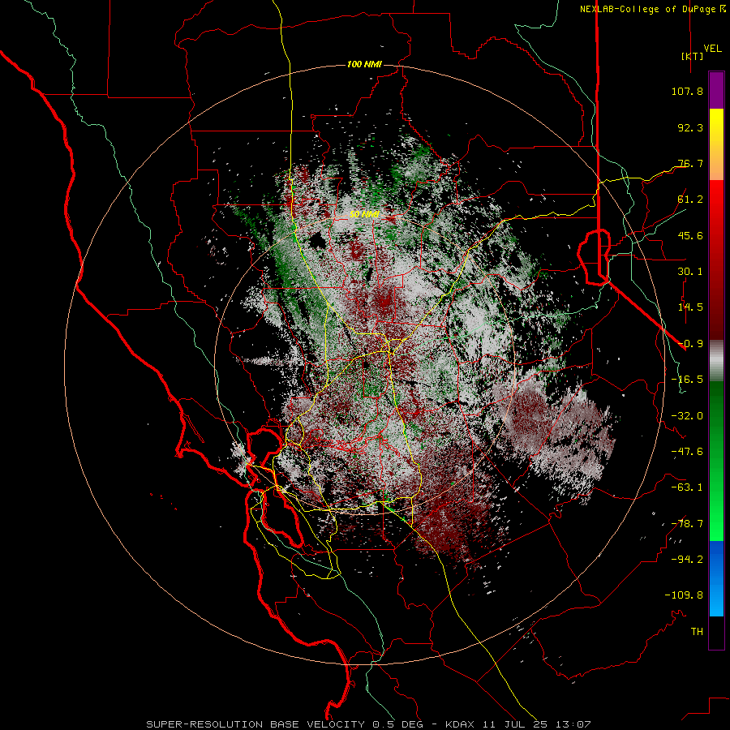Select the 92.3 velocity scale value
The height and width of the screenshot is (730, 730).
(690, 127)
